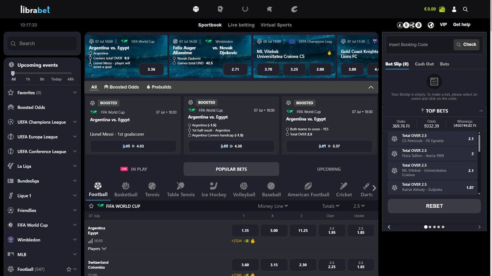Open the user account icon
The height and width of the screenshot is (276, 492).
click(x=454, y=9)
